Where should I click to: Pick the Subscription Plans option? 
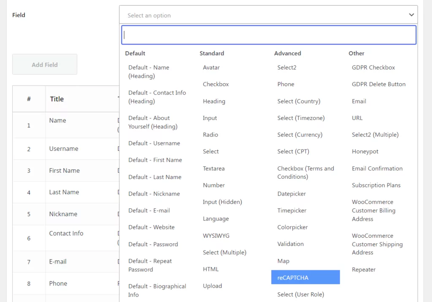pyautogui.click(x=376, y=185)
